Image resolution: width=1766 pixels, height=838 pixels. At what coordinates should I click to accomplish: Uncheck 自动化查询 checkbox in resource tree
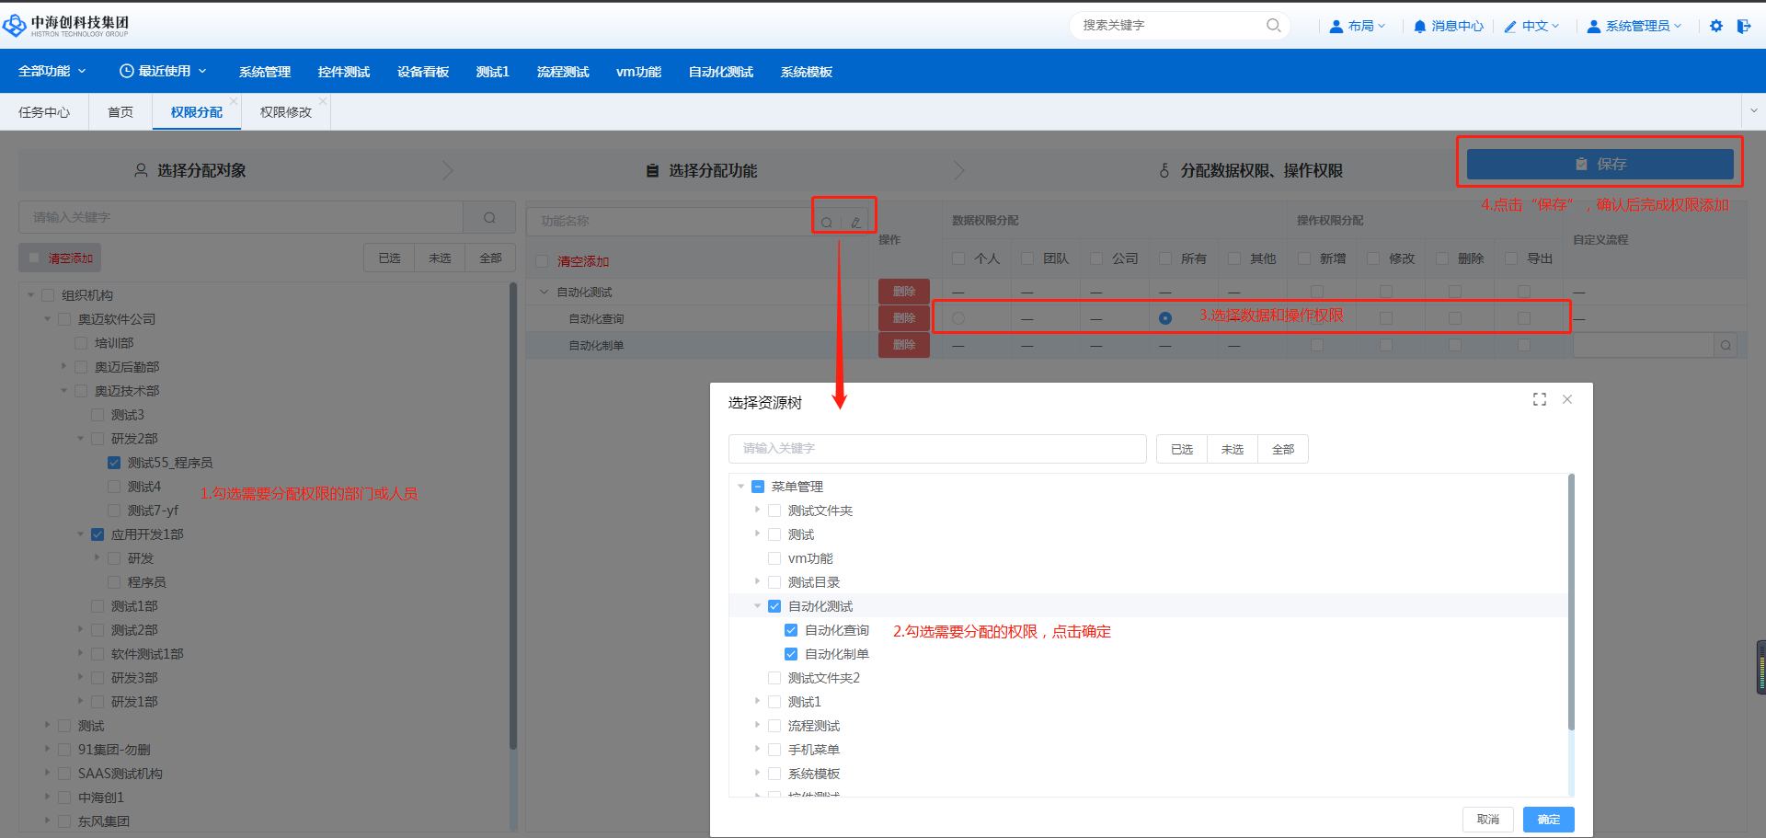click(x=791, y=630)
